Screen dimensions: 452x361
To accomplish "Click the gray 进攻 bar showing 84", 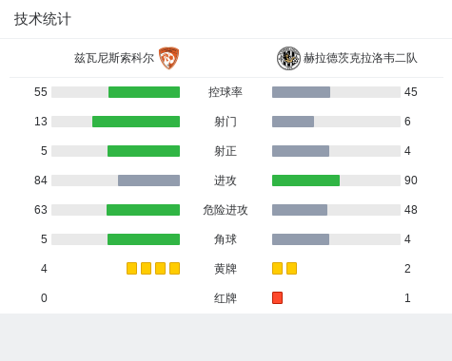I will pyautogui.click(x=148, y=180).
